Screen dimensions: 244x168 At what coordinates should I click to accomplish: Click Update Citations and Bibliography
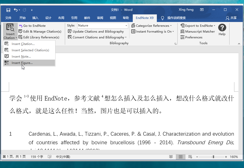coord(96,32)
